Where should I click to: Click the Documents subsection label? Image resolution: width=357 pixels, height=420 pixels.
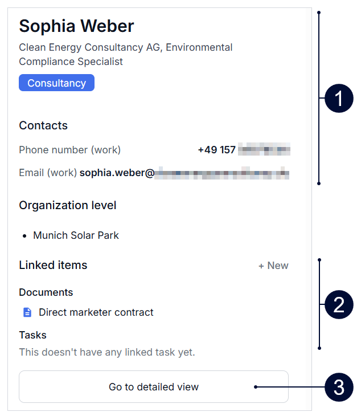click(46, 292)
